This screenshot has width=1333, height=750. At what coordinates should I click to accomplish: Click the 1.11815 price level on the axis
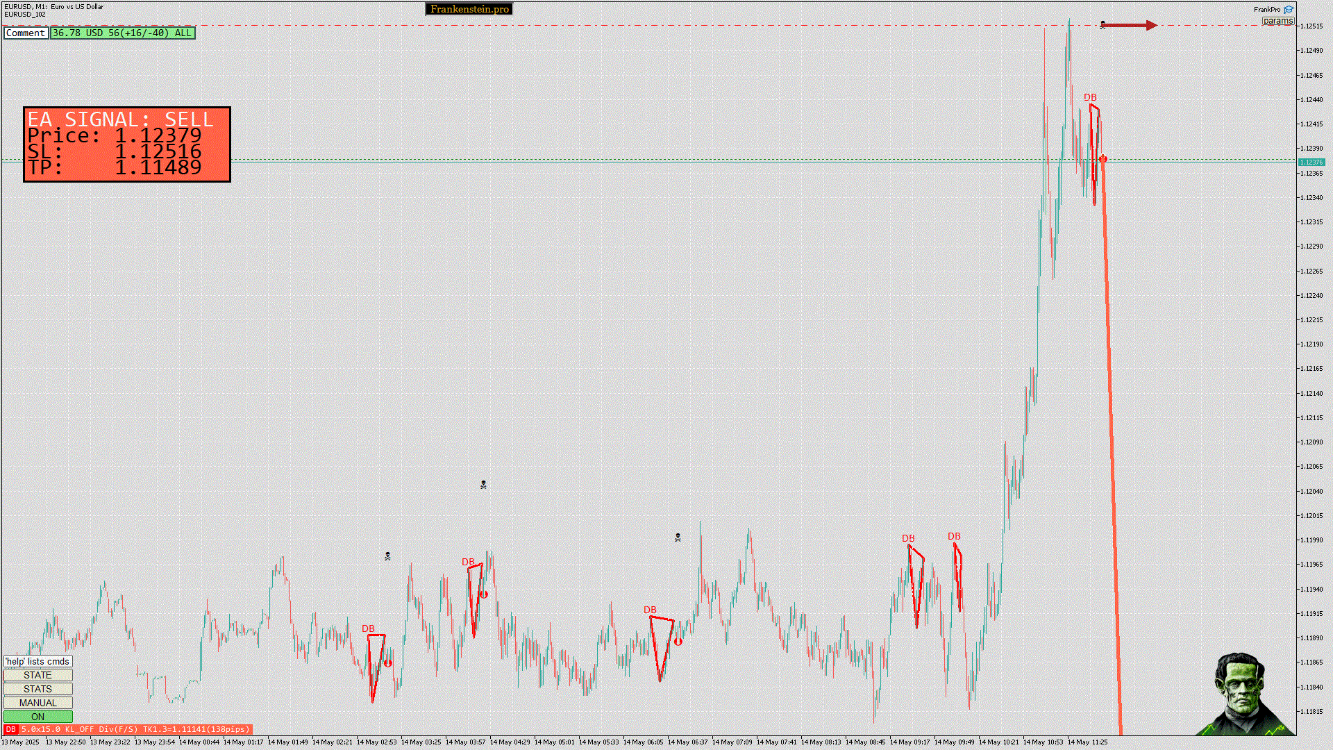pyautogui.click(x=1311, y=712)
